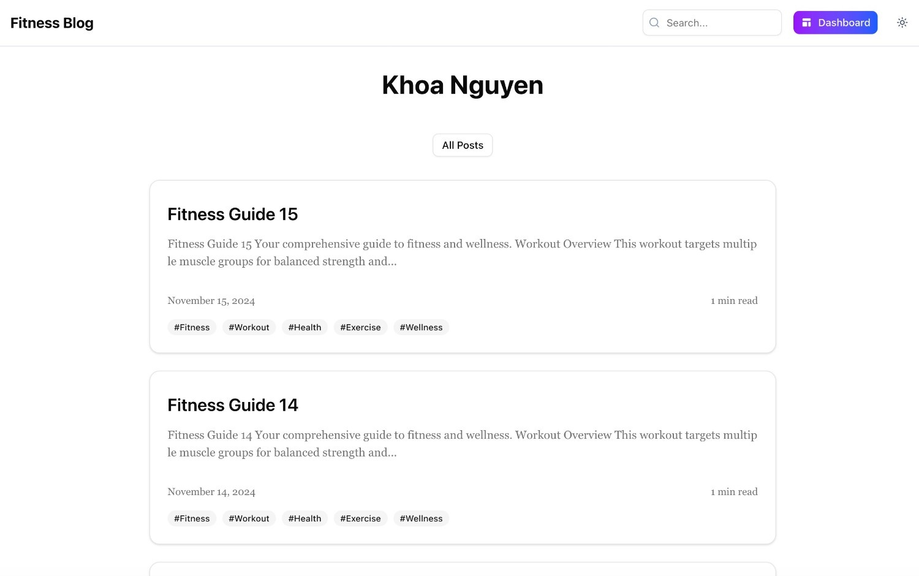This screenshot has height=576, width=919.
Task: Click the Fitness Guide 14 excerpt text
Action: coord(463,443)
